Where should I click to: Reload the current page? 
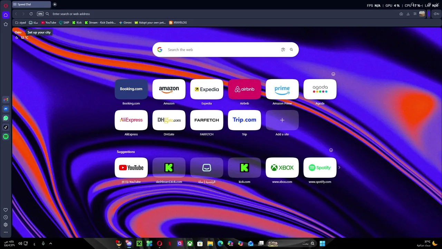click(x=31, y=14)
